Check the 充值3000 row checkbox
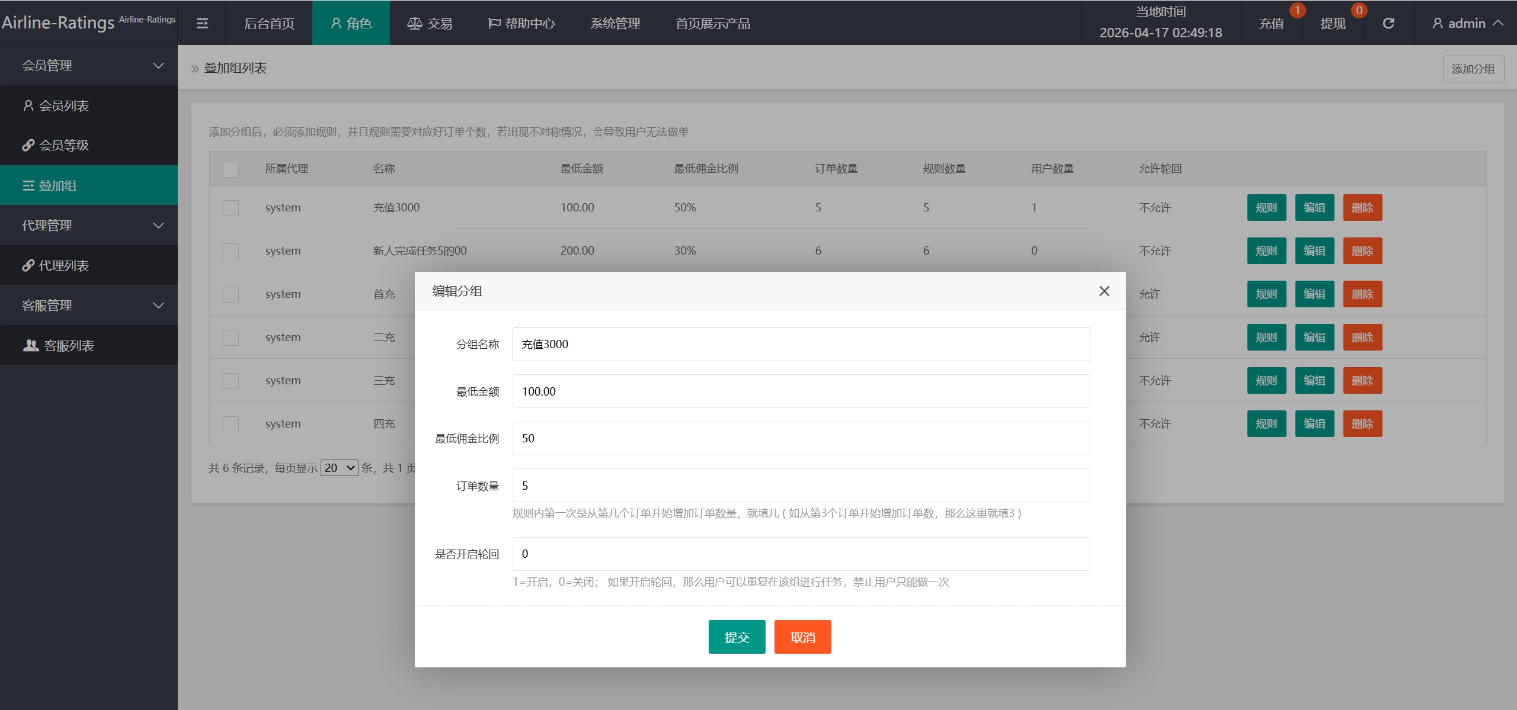Image resolution: width=1517 pixels, height=710 pixels. (231, 208)
